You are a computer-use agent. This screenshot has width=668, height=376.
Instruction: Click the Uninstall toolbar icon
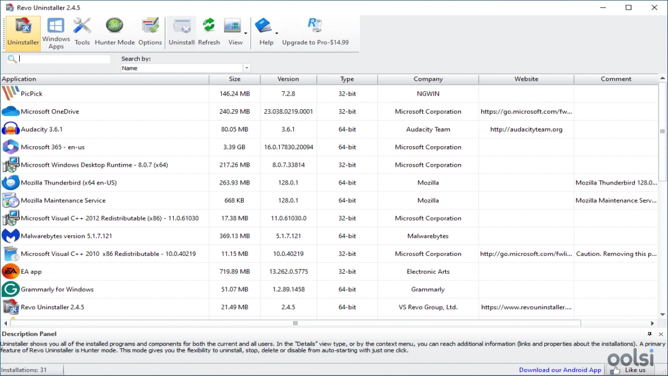182,33
